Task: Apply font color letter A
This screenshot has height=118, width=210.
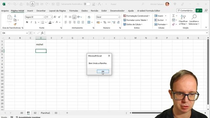Action: click(57, 22)
